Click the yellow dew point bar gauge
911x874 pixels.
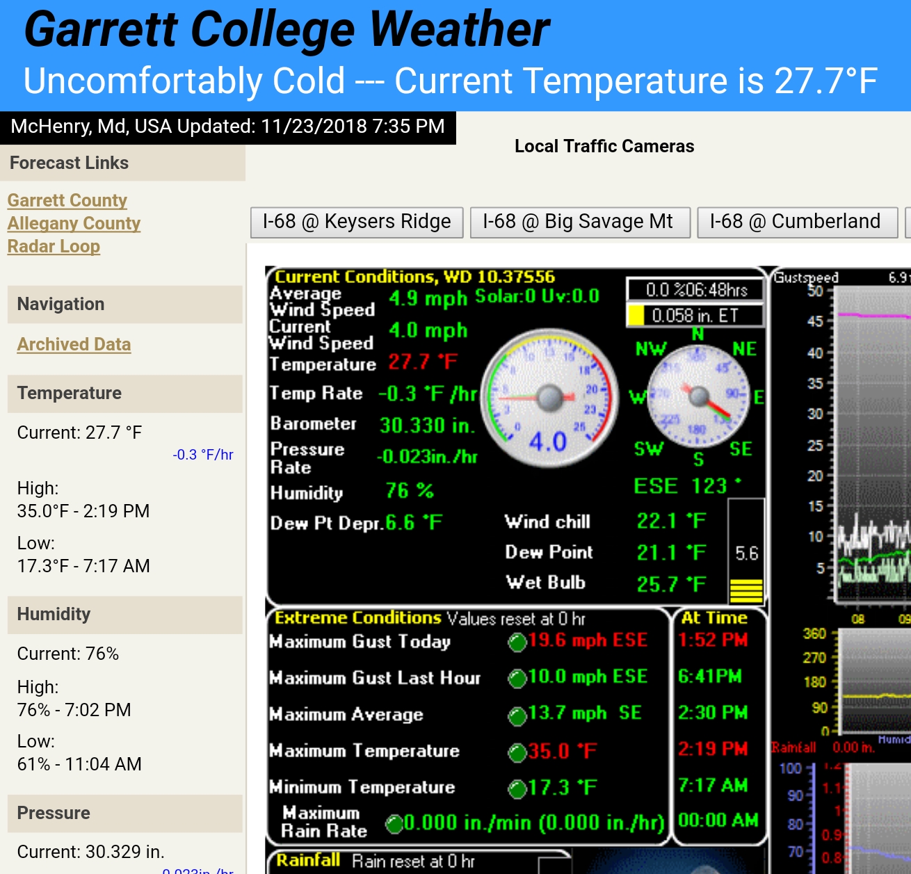tap(746, 590)
